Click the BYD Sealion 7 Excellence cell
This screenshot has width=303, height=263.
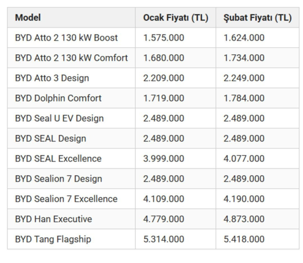click(x=66, y=199)
